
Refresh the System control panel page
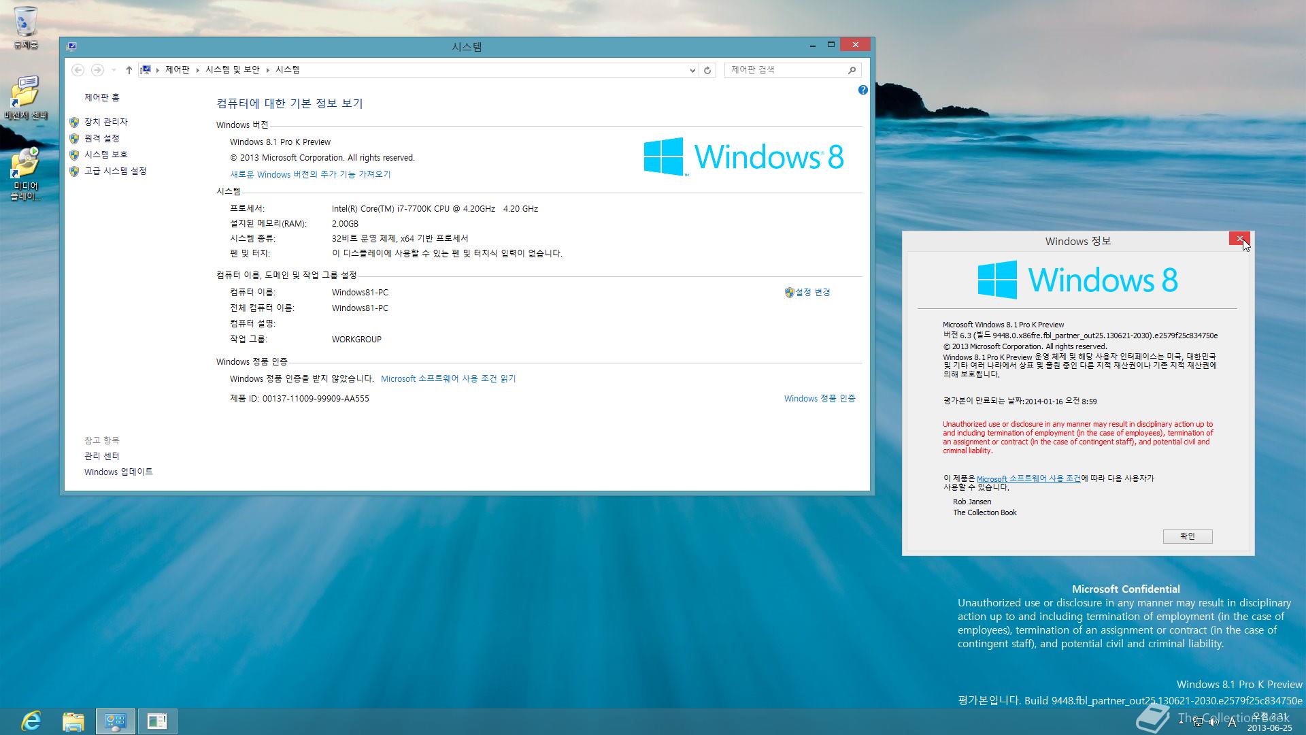(x=707, y=70)
